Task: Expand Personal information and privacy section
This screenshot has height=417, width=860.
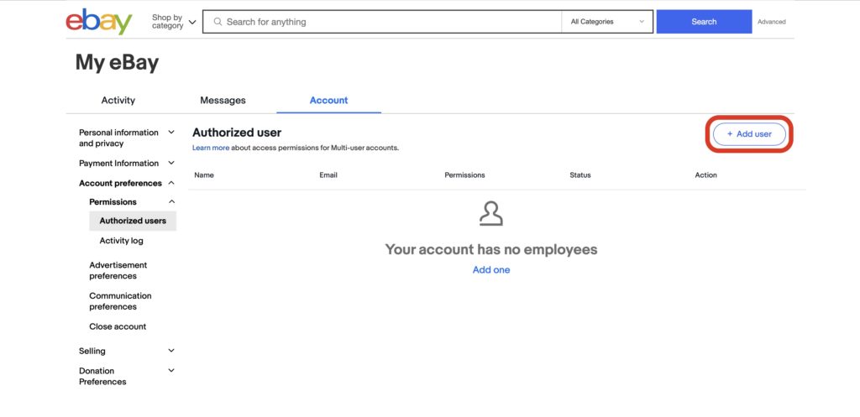Action: click(x=128, y=138)
